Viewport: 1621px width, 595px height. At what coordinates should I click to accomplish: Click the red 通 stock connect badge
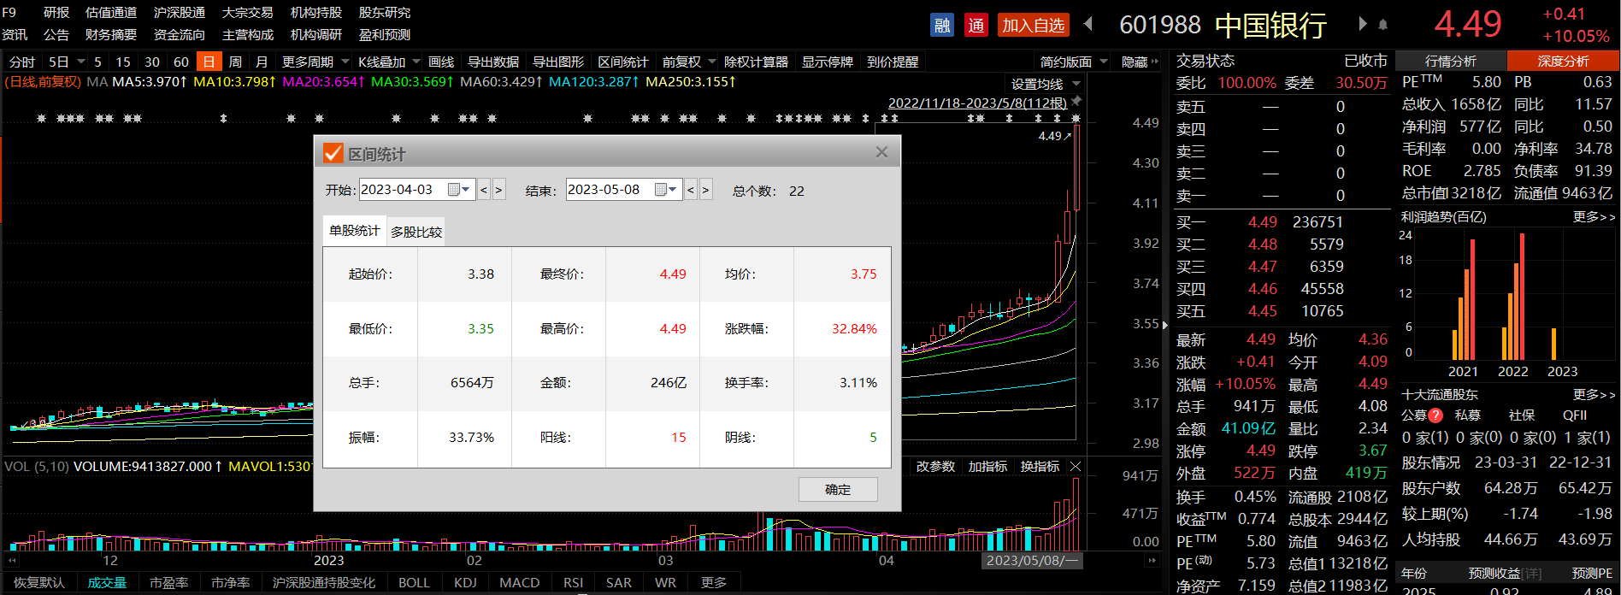976,25
